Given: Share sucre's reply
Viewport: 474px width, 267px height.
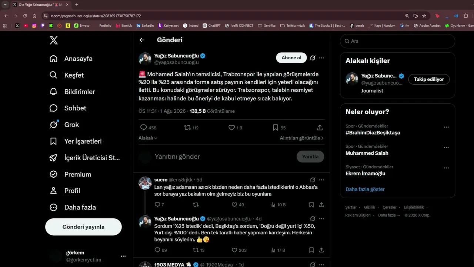Looking at the screenshot, I should [x=321, y=205].
